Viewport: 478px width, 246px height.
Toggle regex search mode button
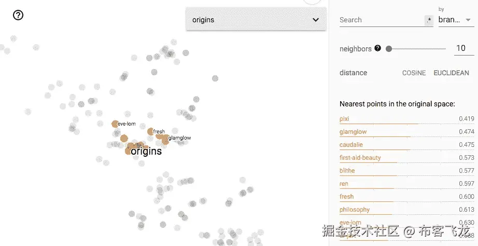tap(429, 20)
